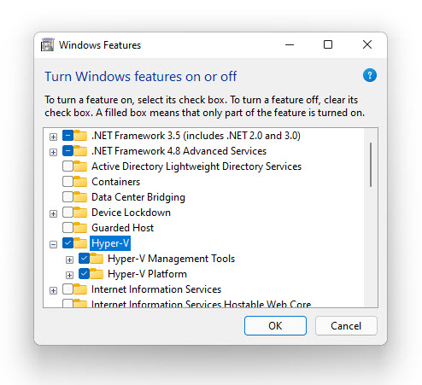This screenshot has height=385, width=422.
Task: Uncheck the Hyper-V checkbox
Action: coord(67,243)
